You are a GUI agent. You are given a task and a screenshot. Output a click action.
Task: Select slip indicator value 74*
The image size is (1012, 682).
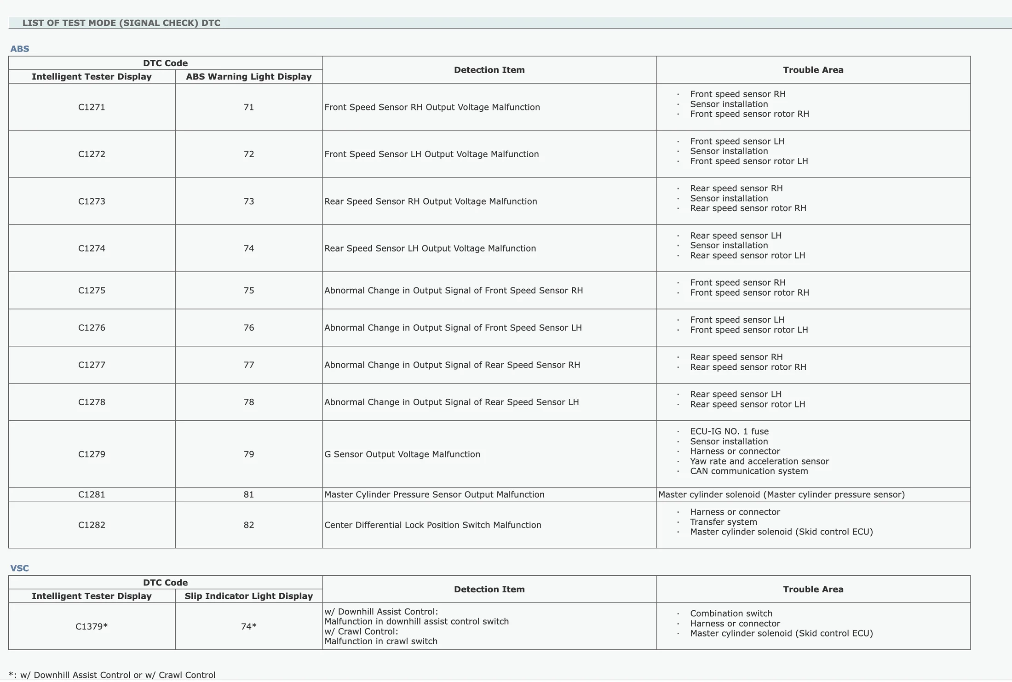249,627
